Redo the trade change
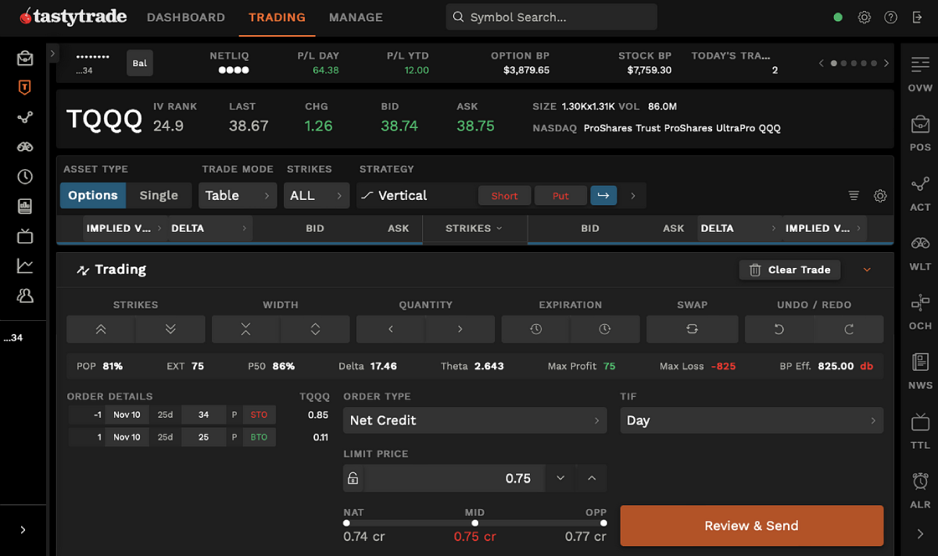This screenshot has height=556, width=938. click(849, 330)
